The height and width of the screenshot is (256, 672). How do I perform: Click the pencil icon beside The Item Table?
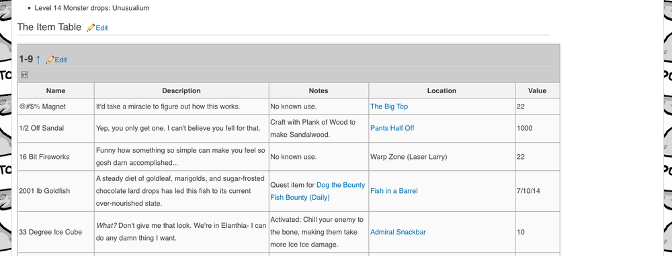tap(91, 27)
